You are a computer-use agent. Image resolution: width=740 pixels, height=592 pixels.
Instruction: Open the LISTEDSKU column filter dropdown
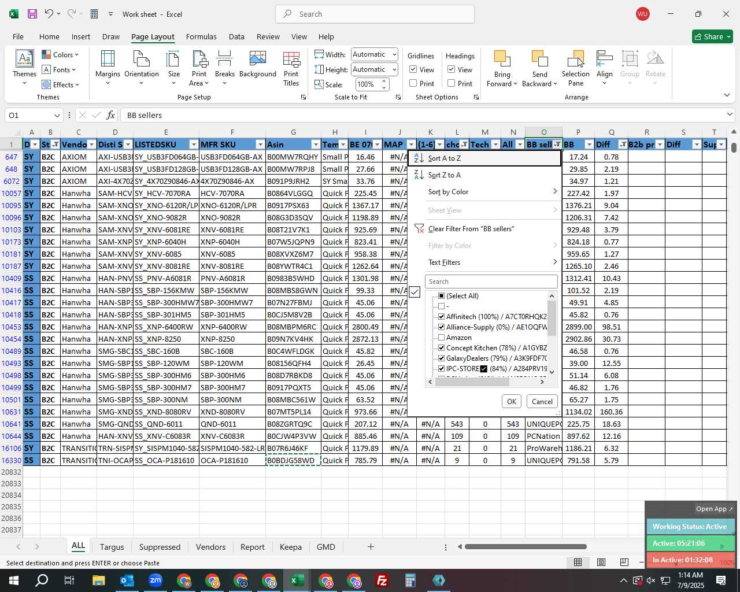(x=194, y=145)
